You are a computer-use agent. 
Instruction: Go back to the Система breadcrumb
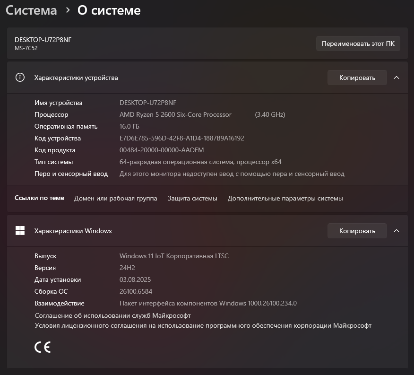click(x=31, y=10)
